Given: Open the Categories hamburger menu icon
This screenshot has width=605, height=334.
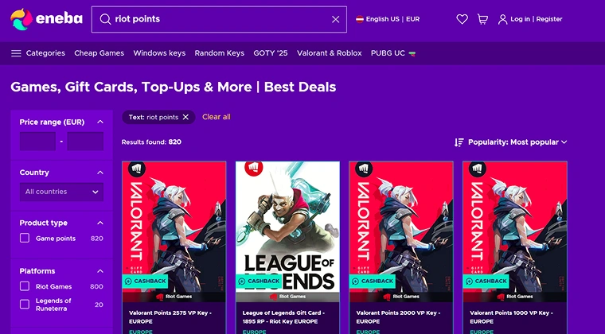Looking at the screenshot, I should [x=16, y=53].
